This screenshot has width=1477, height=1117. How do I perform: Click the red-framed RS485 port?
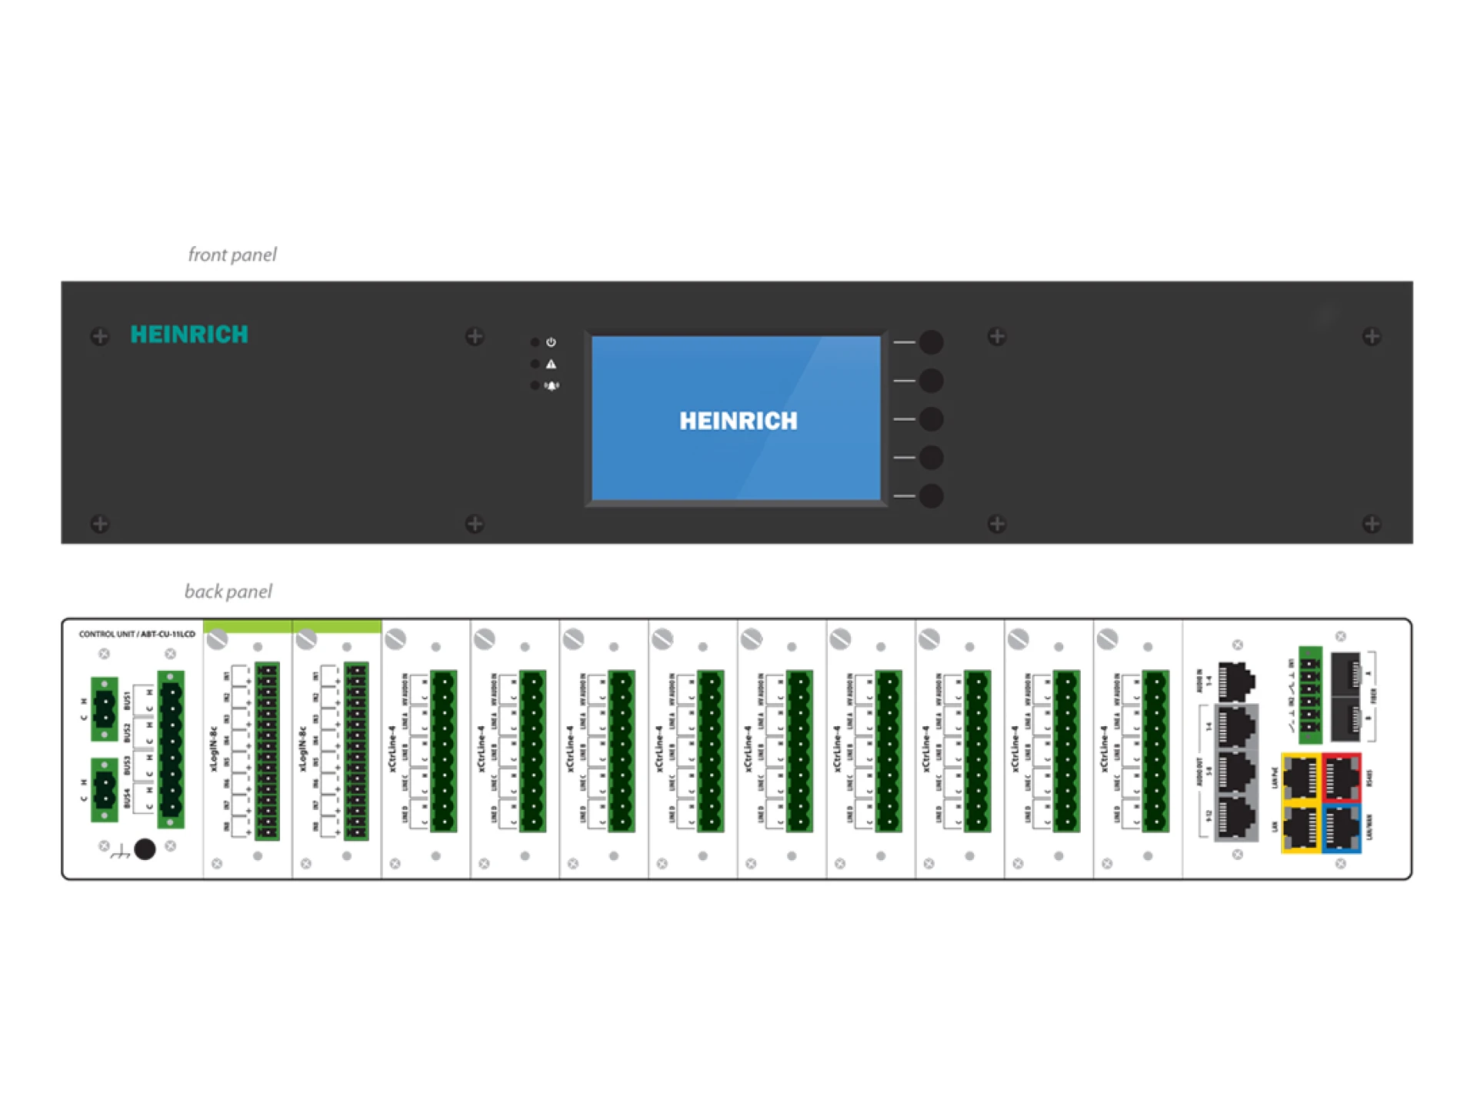coord(1342,778)
